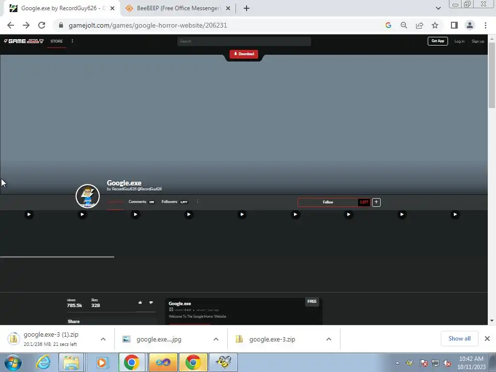Viewport: 496px width, 372px height.
Task: Open the Chrome profile avatar menu
Action: [470, 25]
